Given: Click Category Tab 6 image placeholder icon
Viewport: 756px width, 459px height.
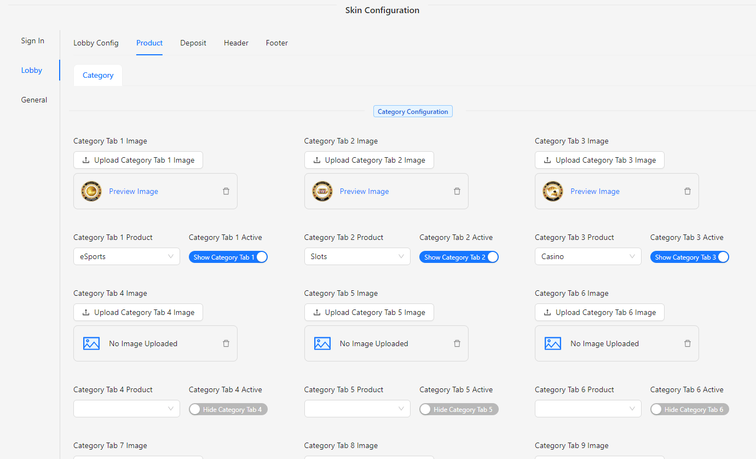Looking at the screenshot, I should click(553, 343).
